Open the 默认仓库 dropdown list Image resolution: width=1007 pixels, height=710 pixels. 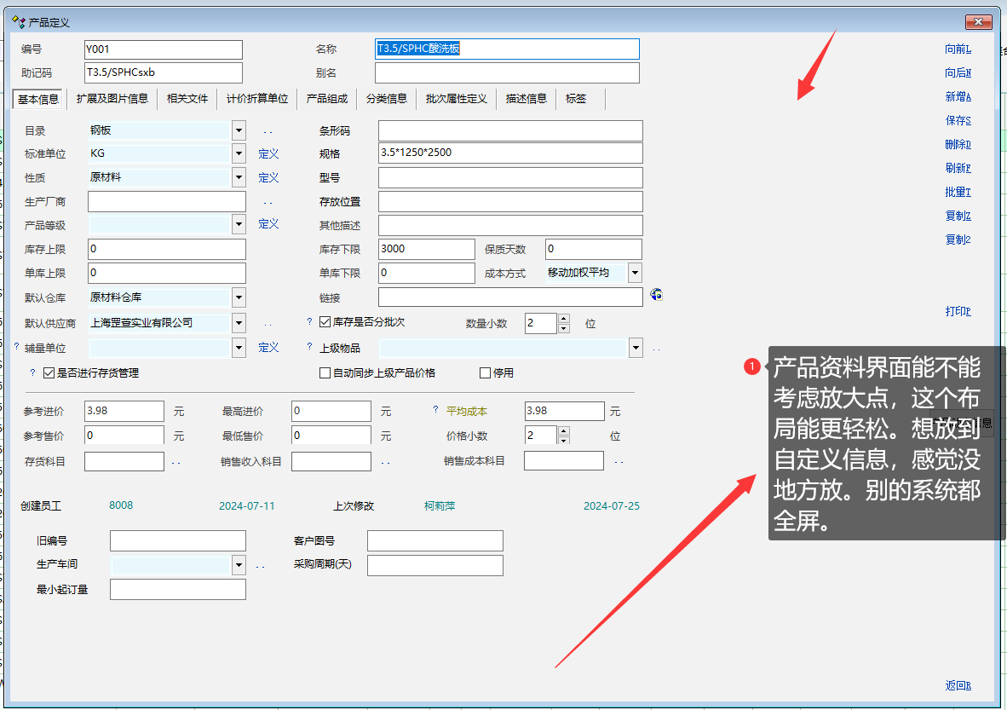(x=239, y=297)
